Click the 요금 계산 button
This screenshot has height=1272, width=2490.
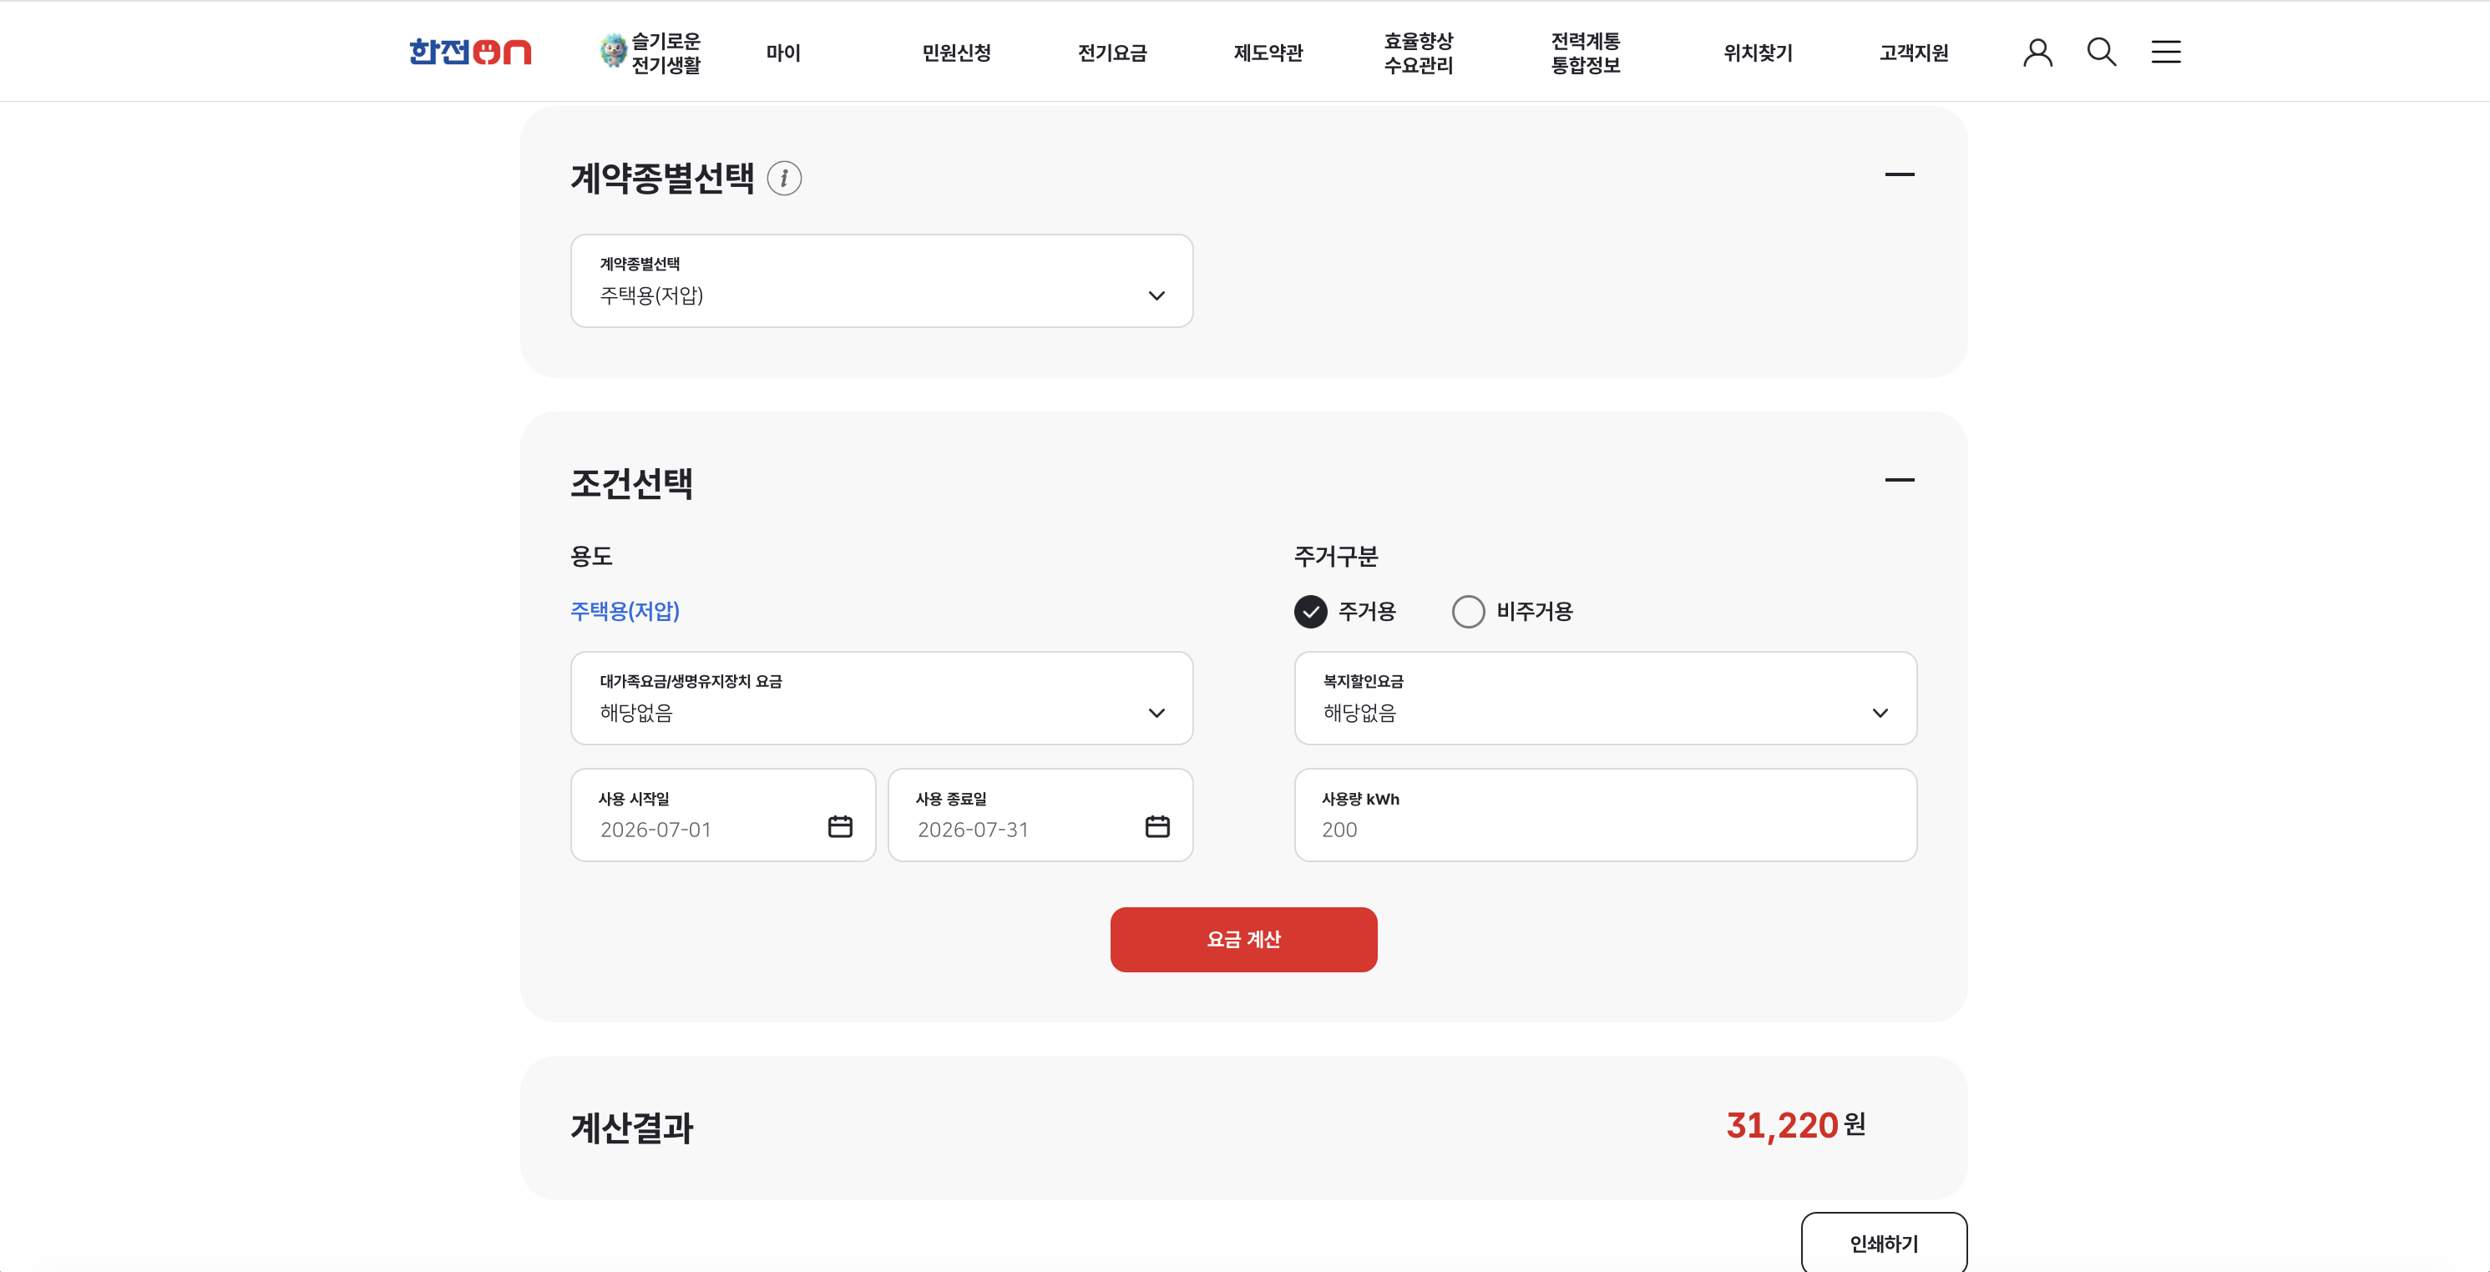pos(1243,940)
